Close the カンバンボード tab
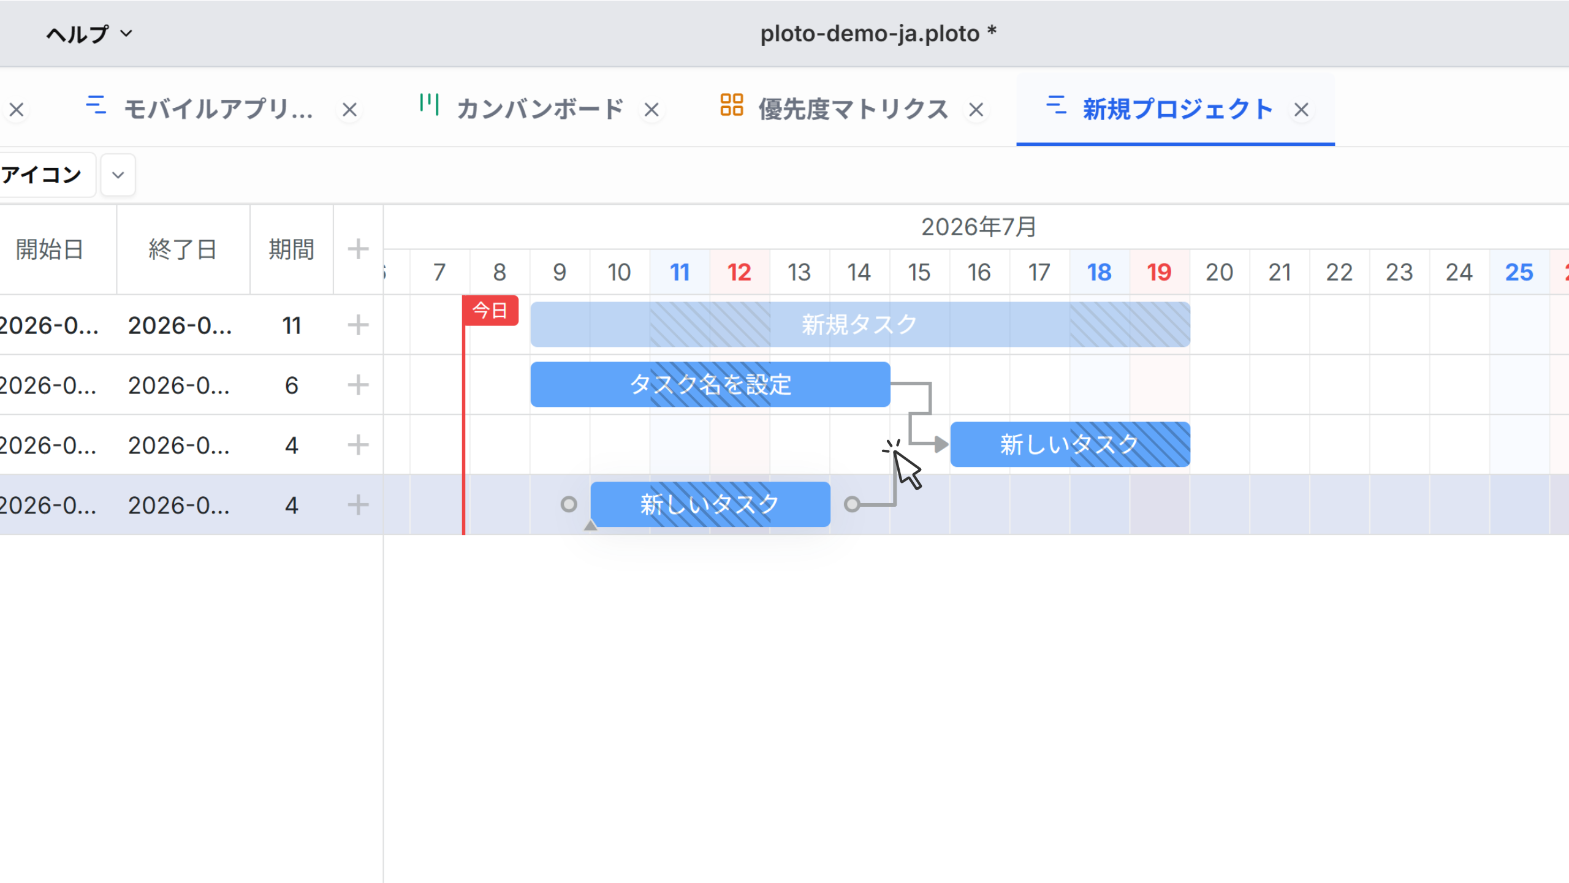 click(x=652, y=110)
